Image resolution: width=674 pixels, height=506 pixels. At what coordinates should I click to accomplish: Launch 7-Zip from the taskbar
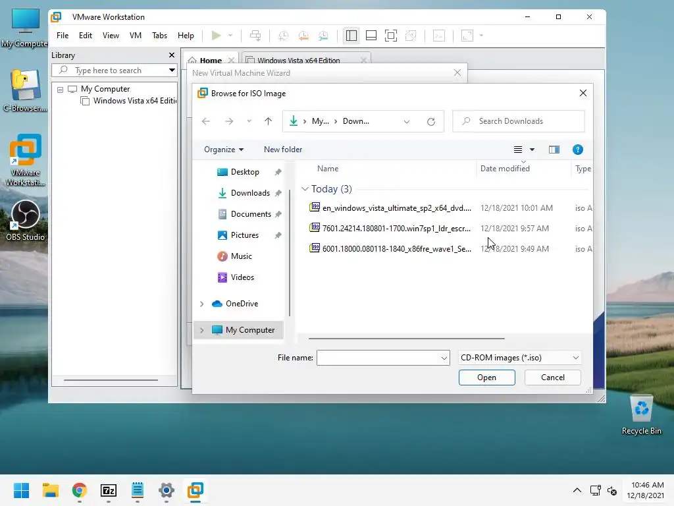[x=109, y=490]
